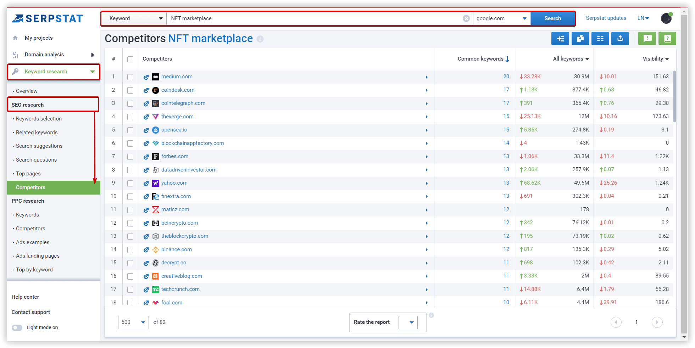
Task: Click the add-to-list toolbar icon
Action: click(x=560, y=39)
